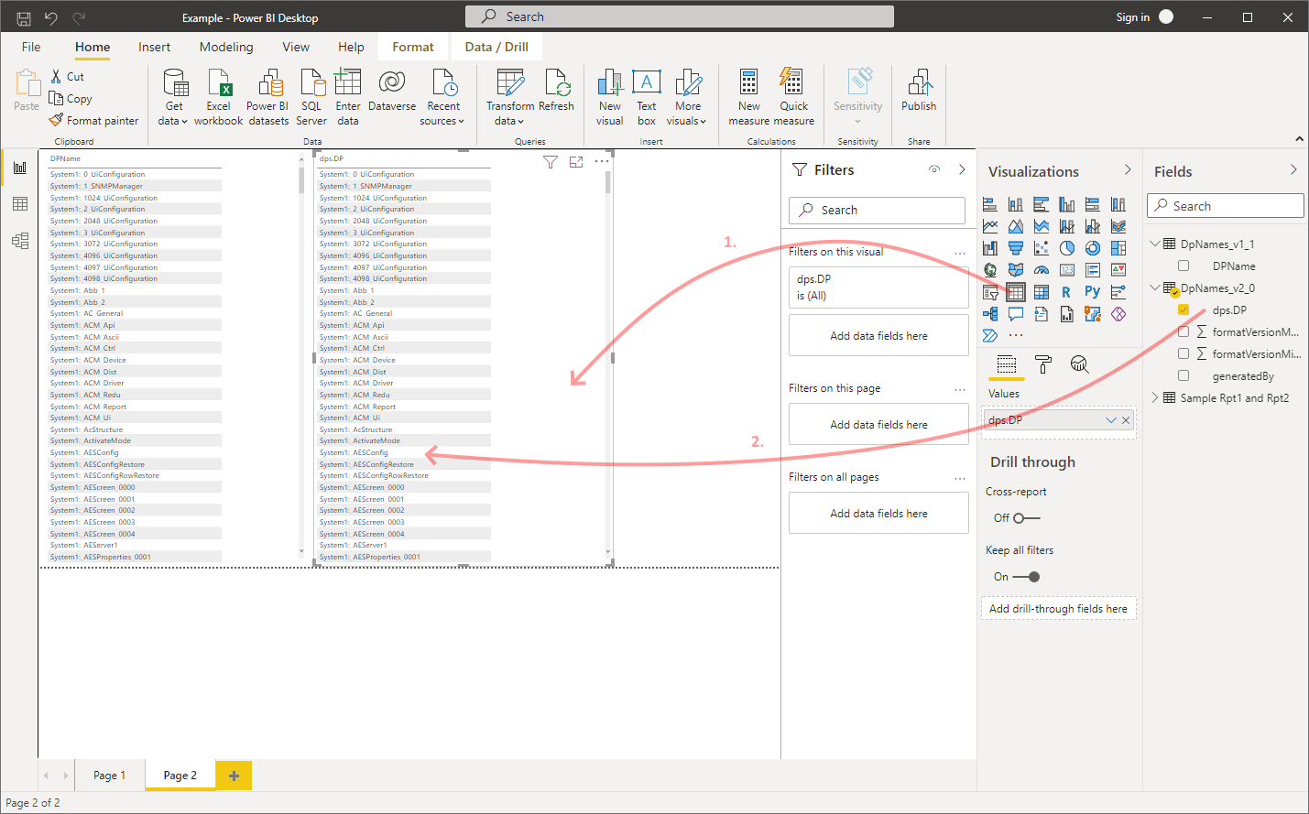Open the File menu
The width and height of the screenshot is (1309, 814).
[31, 47]
